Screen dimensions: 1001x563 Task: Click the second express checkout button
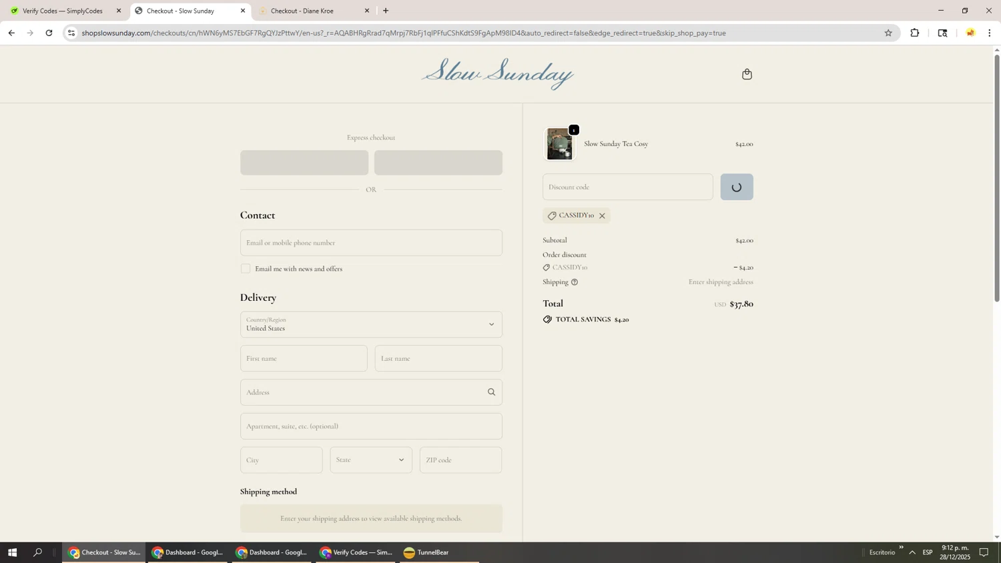pyautogui.click(x=438, y=163)
